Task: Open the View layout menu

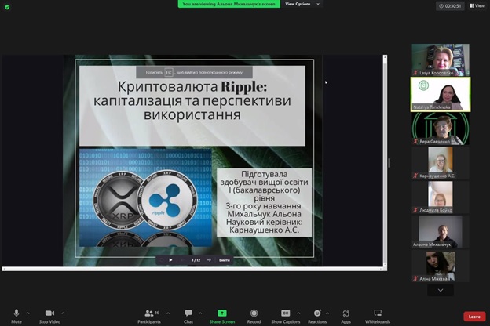Action: 476,5
